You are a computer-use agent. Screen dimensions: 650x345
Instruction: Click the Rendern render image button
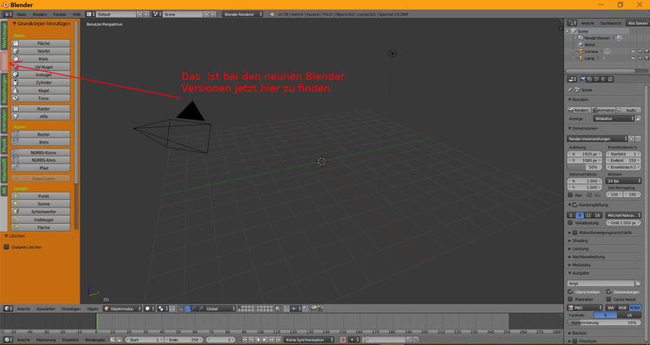[x=579, y=110]
